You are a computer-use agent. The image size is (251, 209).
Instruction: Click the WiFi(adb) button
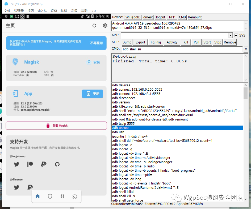tap(133, 17)
